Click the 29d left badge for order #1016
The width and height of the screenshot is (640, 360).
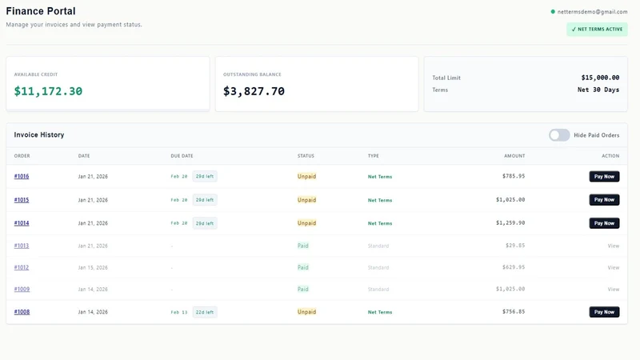click(205, 176)
